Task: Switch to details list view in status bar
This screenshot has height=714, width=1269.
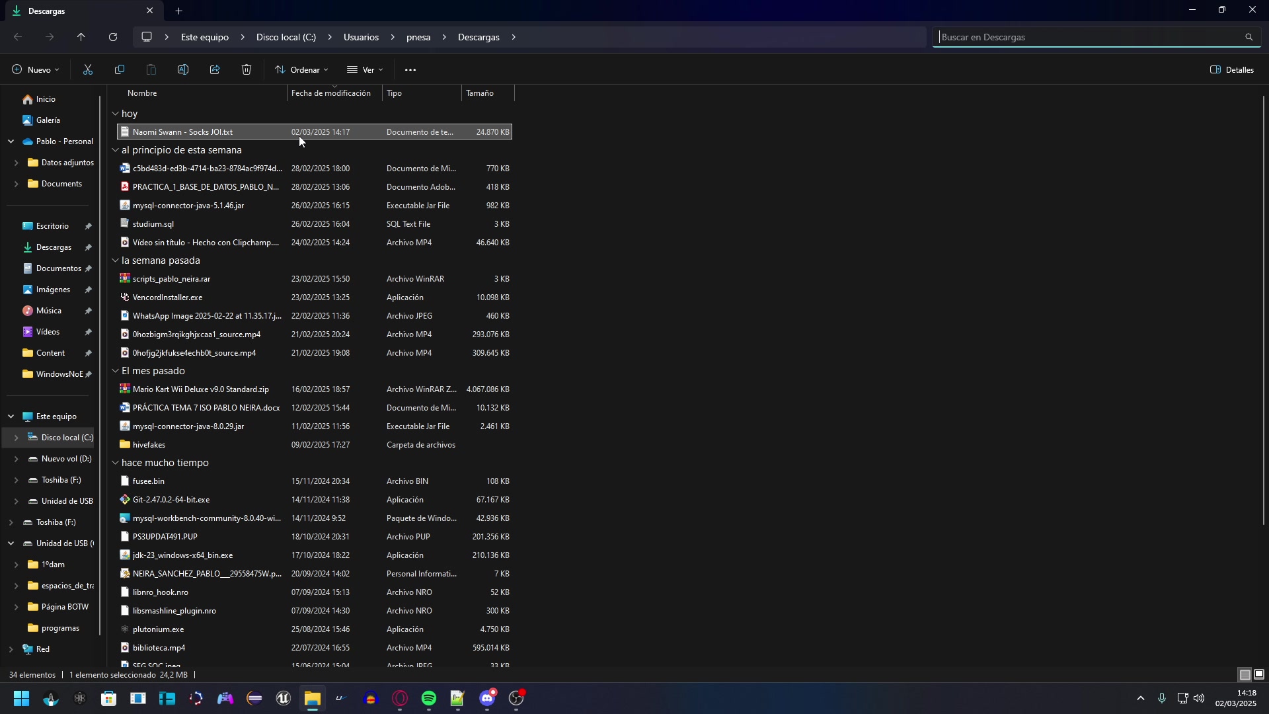Action: pos(1245,675)
